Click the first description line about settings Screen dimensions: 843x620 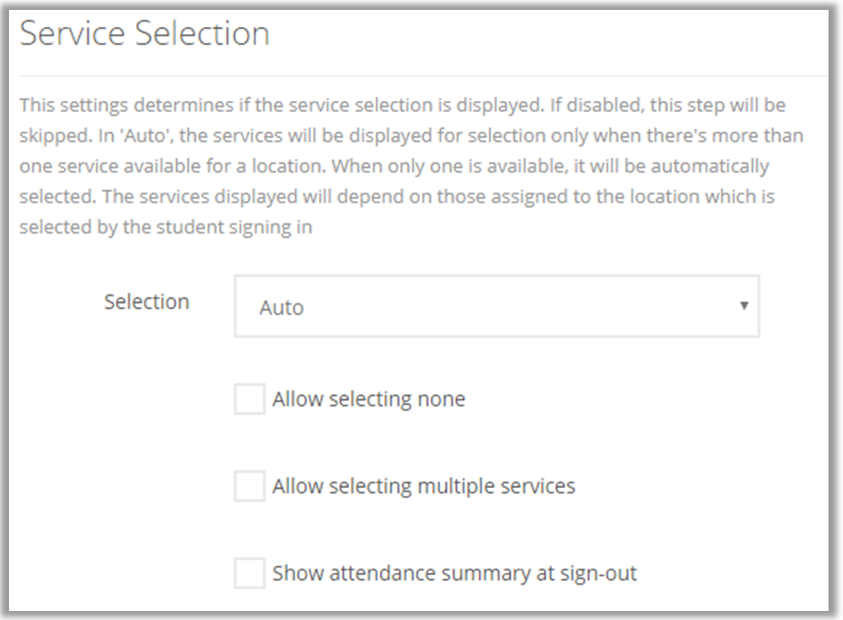(402, 105)
